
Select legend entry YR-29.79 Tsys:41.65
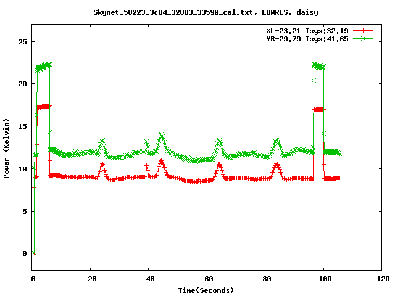307,39
